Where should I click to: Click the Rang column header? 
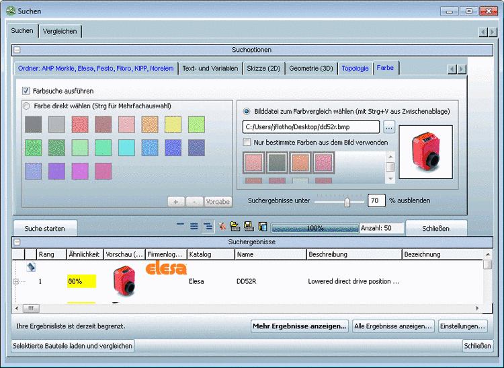(52, 254)
